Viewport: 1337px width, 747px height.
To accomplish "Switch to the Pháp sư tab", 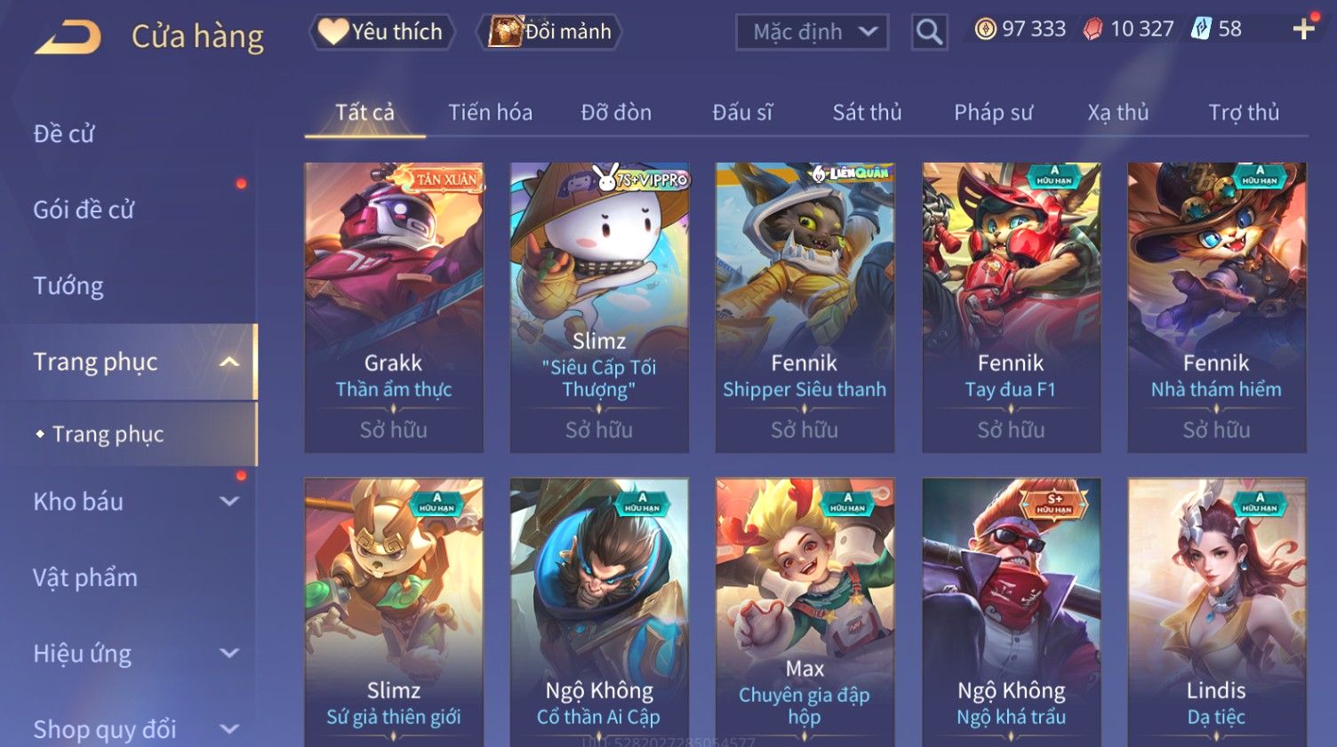I will pos(993,113).
